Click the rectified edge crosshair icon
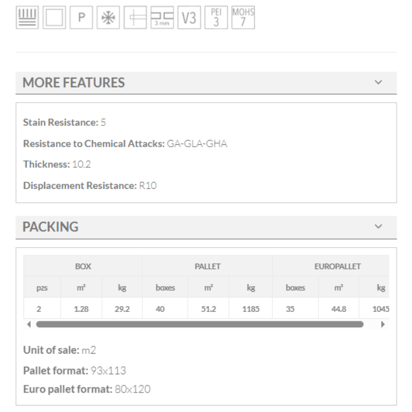Image resolution: width=412 pixels, height=412 pixels. 135,18
